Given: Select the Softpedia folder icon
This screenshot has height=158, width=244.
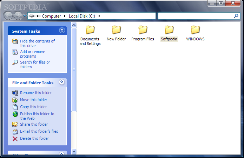Looking at the screenshot, I should click(x=169, y=30).
